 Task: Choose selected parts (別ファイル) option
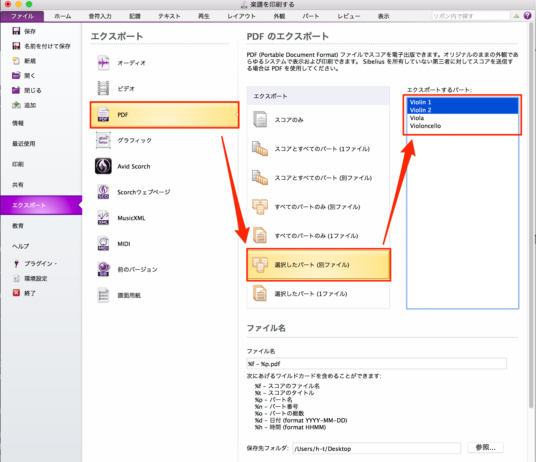318,264
